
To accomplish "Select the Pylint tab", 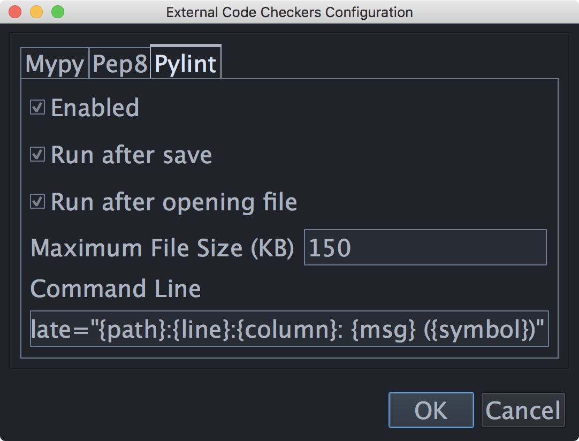I will pos(185,62).
